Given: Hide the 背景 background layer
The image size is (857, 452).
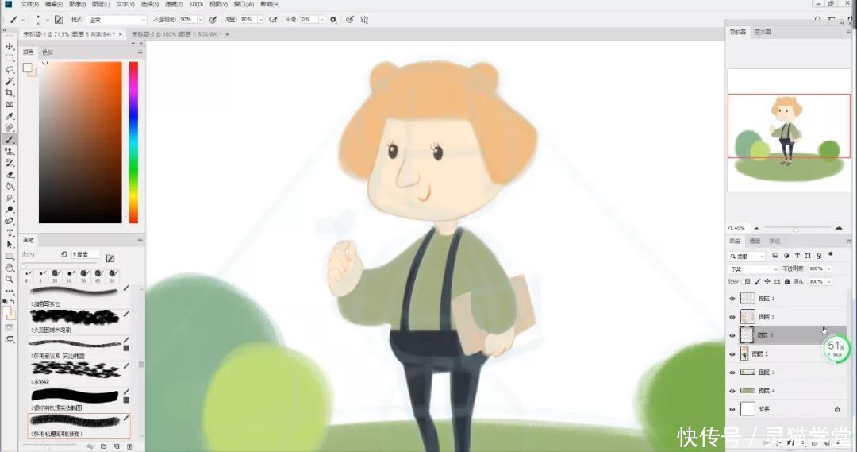Looking at the screenshot, I should 732,409.
